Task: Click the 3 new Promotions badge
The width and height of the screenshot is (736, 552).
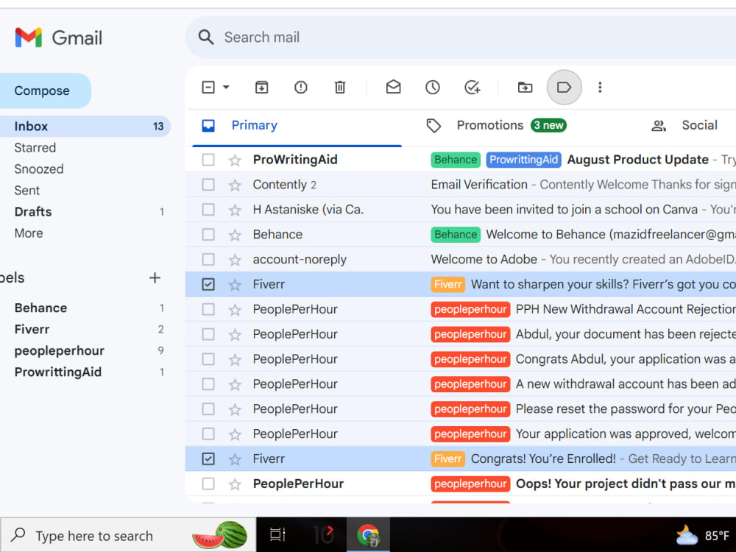Action: click(549, 125)
